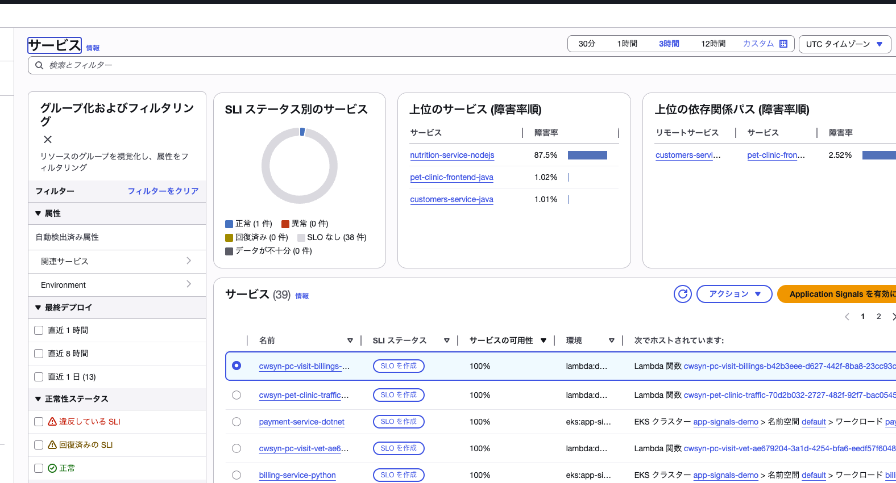Screen dimensions: 896x483
Task: Open the UTC タイムゾーン dropdown
Action: [x=844, y=44]
